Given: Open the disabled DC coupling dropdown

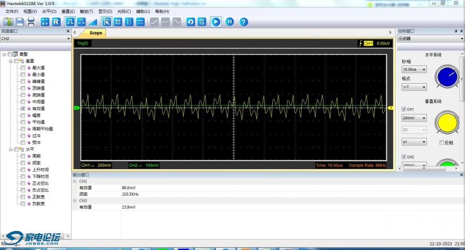Looking at the screenshot, I should point(414,130).
